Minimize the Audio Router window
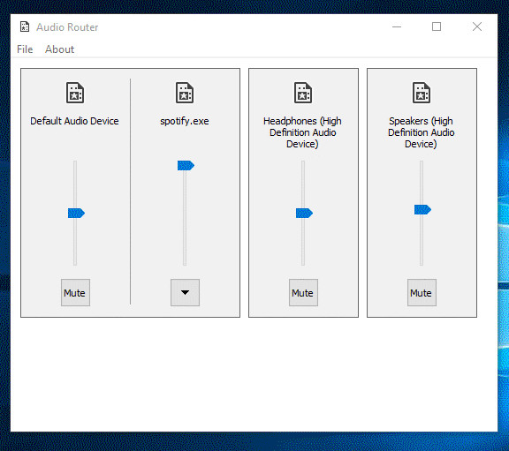The width and height of the screenshot is (509, 451). pyautogui.click(x=397, y=26)
